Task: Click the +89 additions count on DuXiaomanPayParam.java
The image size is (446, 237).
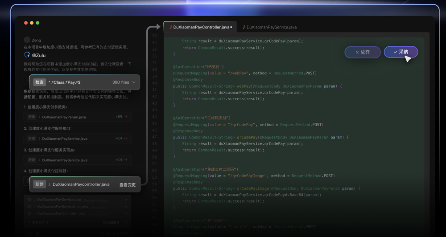Action: point(118,117)
